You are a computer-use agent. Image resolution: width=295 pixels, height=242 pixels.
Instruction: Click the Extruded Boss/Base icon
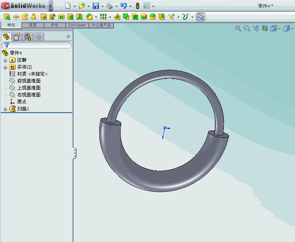7,17
